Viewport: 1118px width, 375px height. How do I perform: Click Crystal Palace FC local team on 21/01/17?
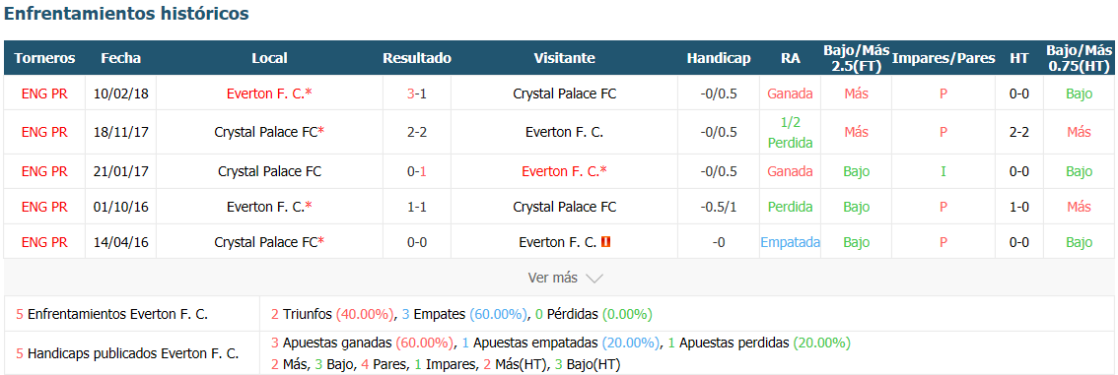269,171
